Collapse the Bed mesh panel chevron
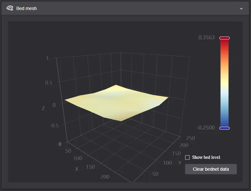 (241, 9)
